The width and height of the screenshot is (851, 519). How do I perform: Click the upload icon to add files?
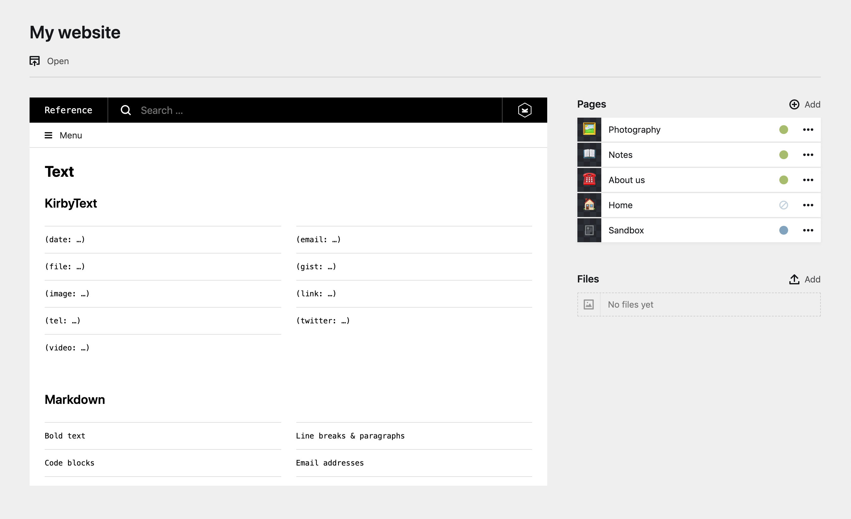(794, 279)
